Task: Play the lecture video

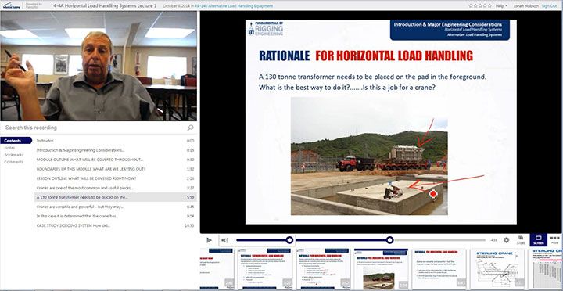Action: 209,240
